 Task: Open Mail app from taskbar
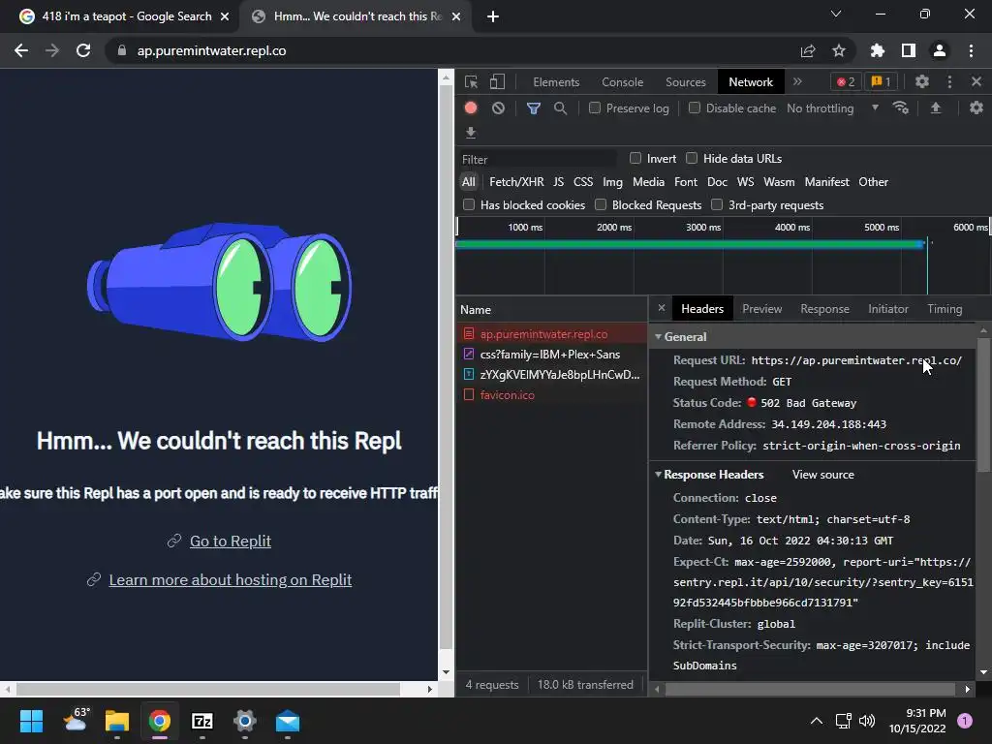pos(287,721)
